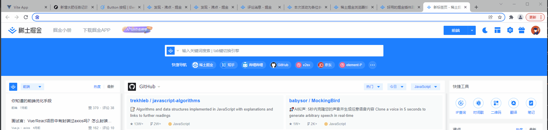Click the 稀土掘金 logo in header
This screenshot has height=130, width=548.
25,30
